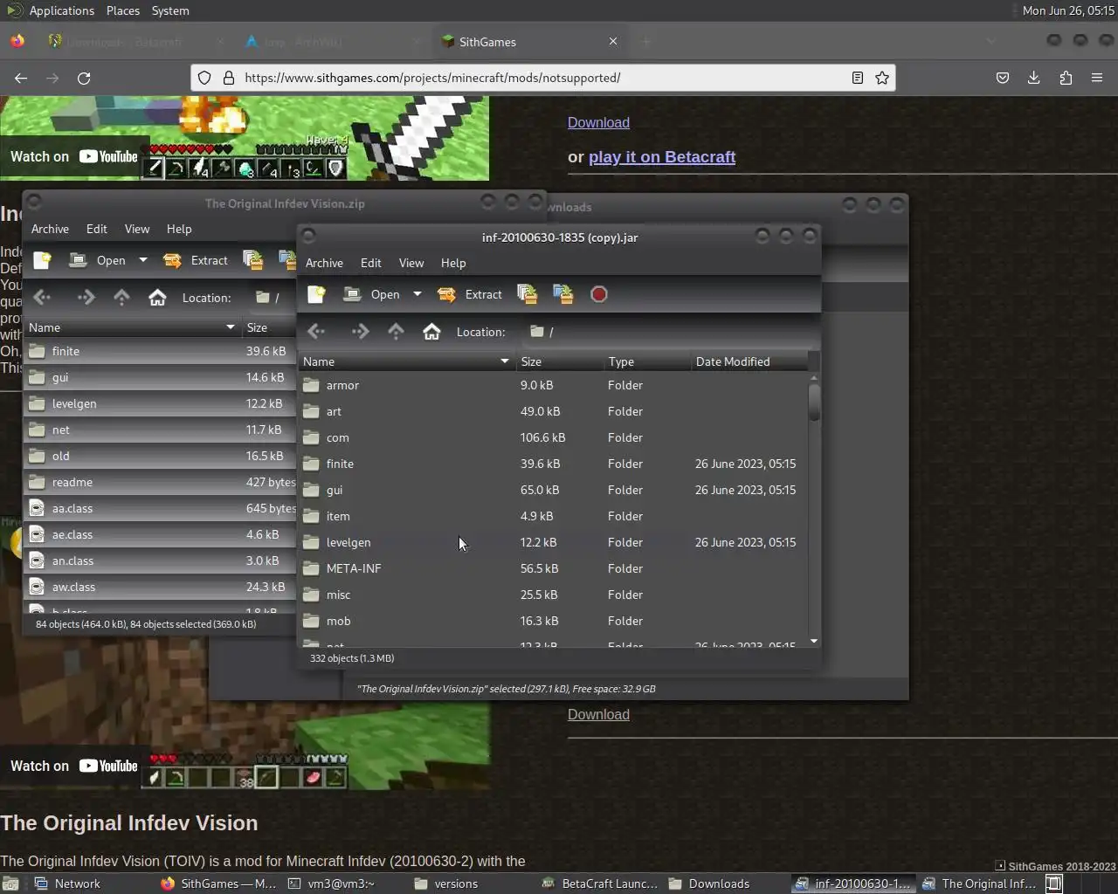Sort by Type column in jar window
This screenshot has width=1118, height=894.
click(647, 361)
